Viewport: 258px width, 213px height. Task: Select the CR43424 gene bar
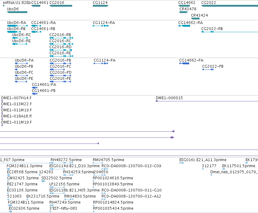pyautogui.click(x=195, y=19)
